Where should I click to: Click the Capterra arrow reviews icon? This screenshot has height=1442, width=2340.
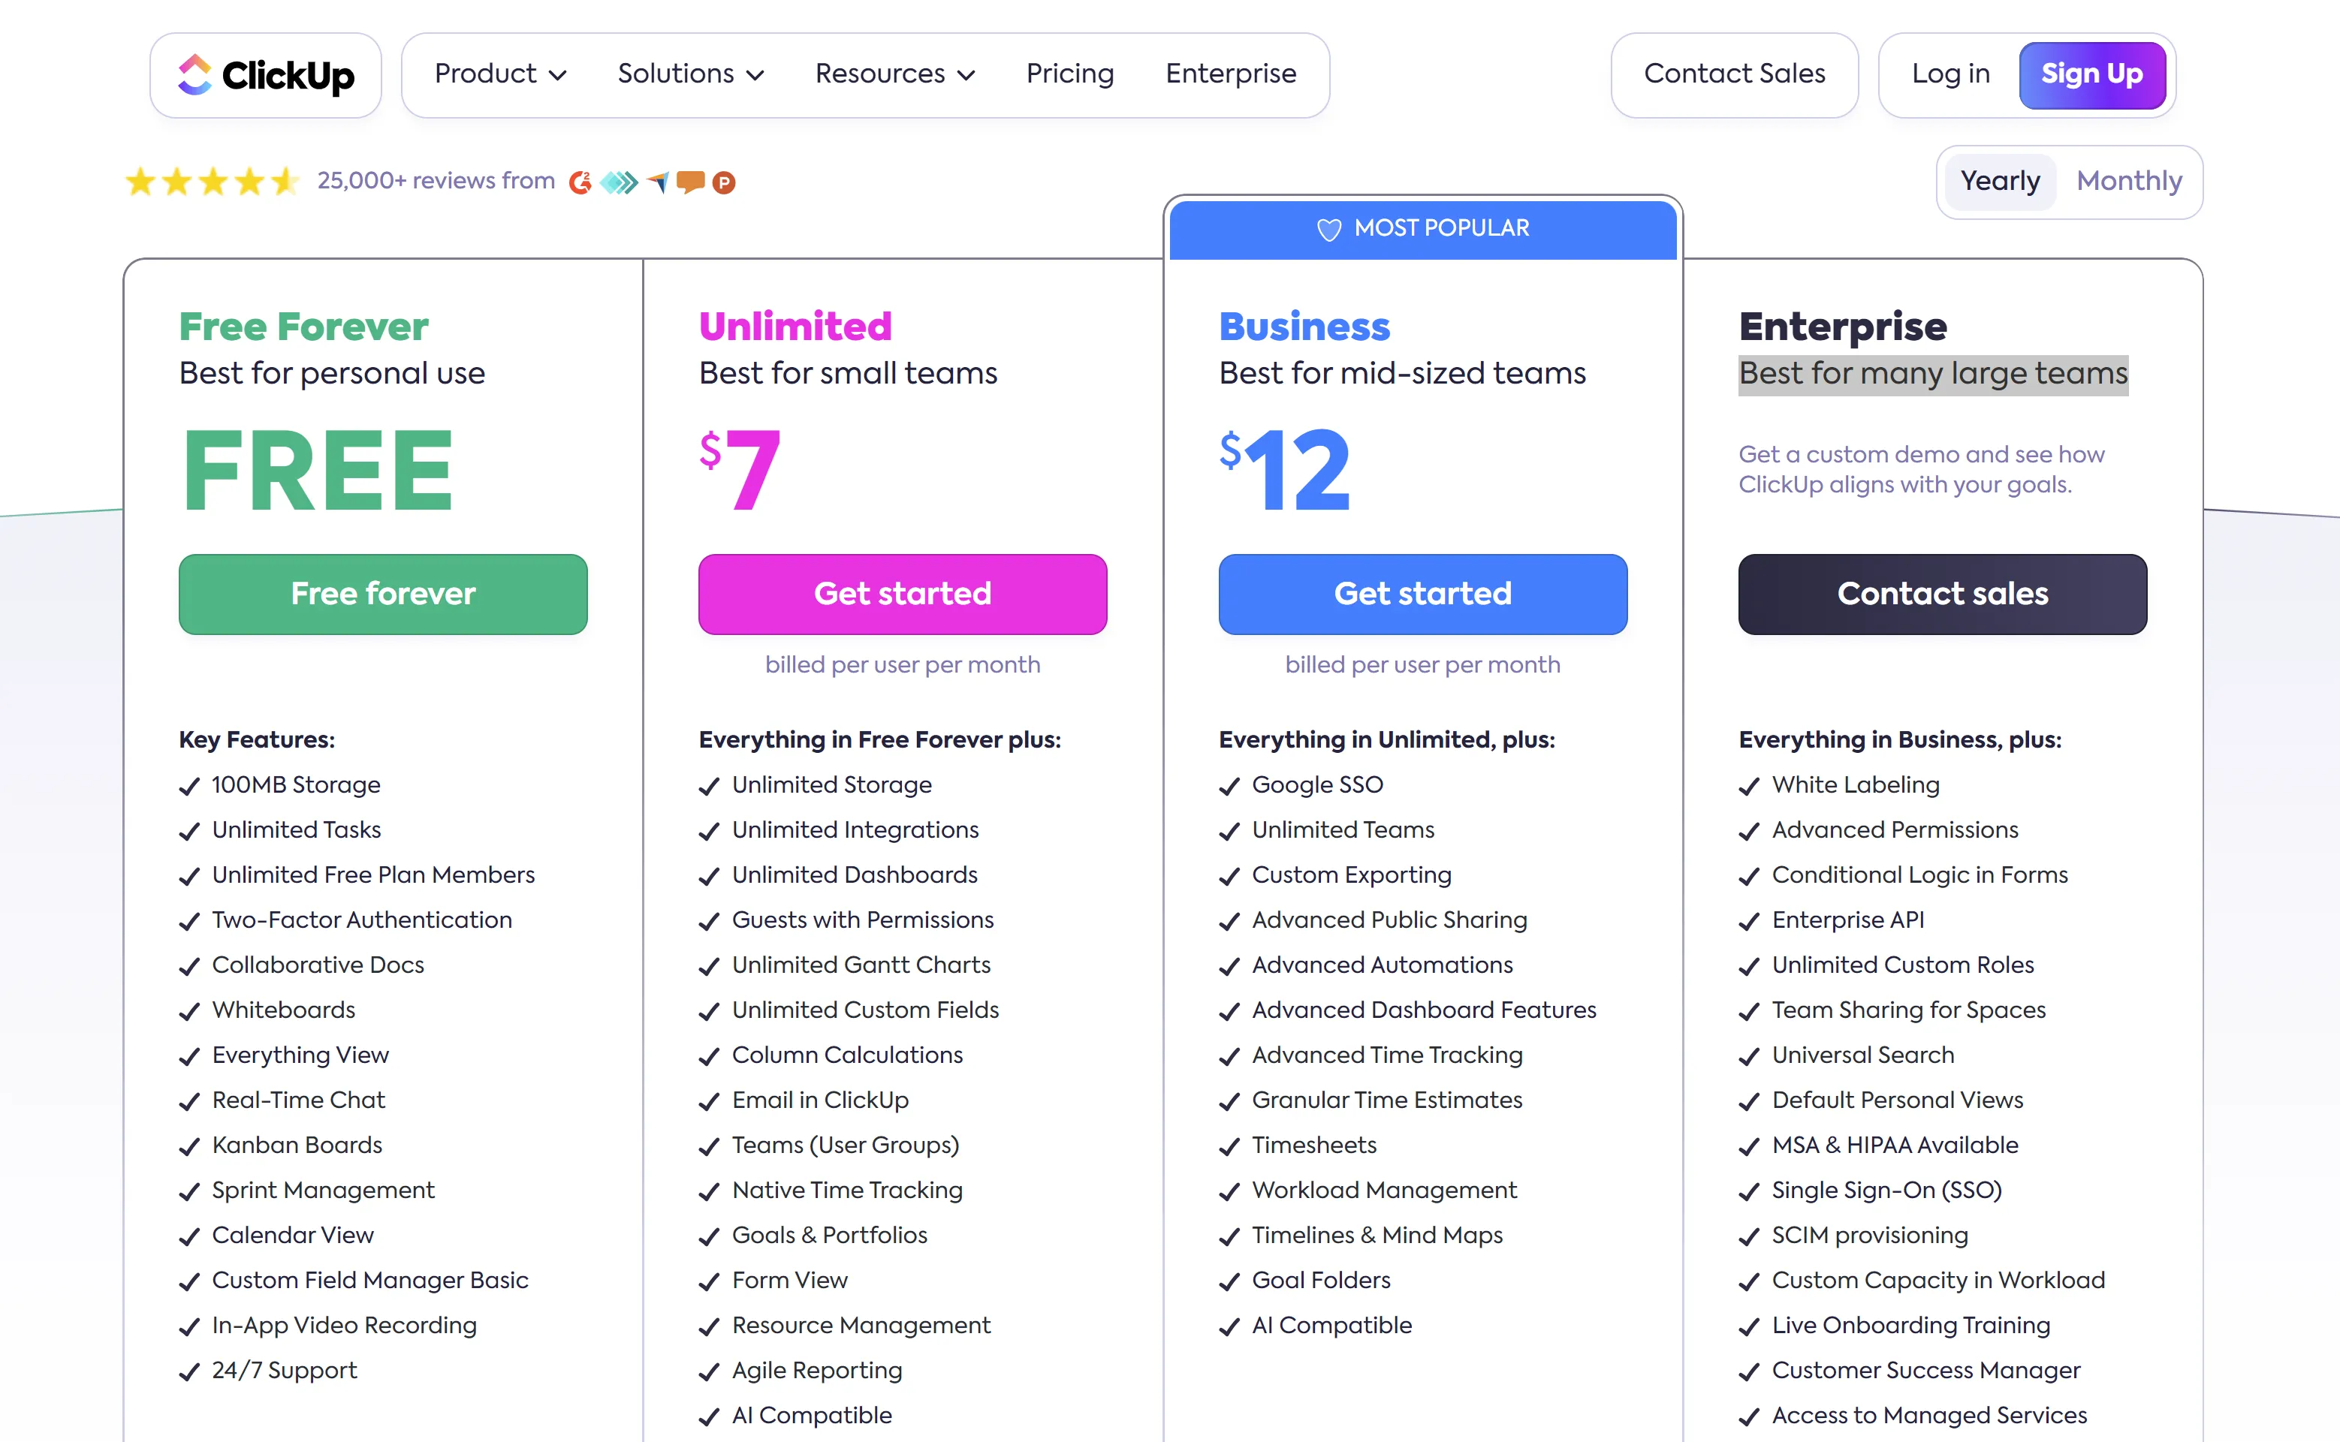657,182
